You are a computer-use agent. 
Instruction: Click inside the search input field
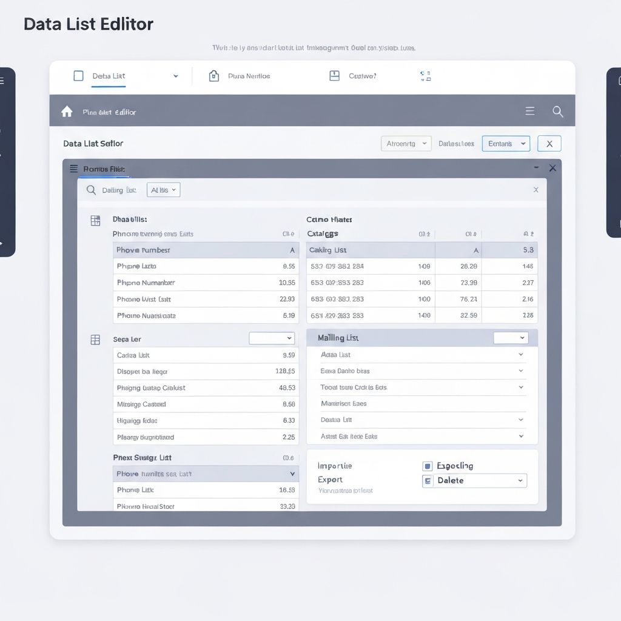pyautogui.click(x=121, y=190)
